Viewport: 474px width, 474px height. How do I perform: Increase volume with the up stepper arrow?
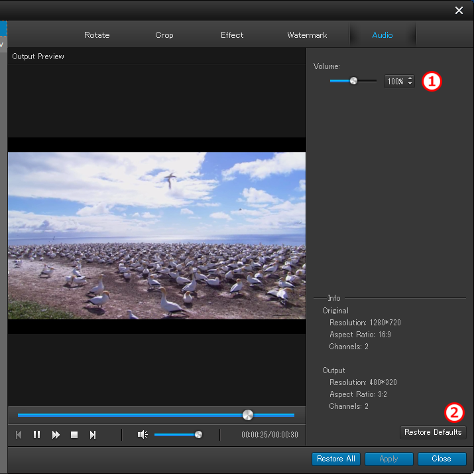click(x=410, y=78)
